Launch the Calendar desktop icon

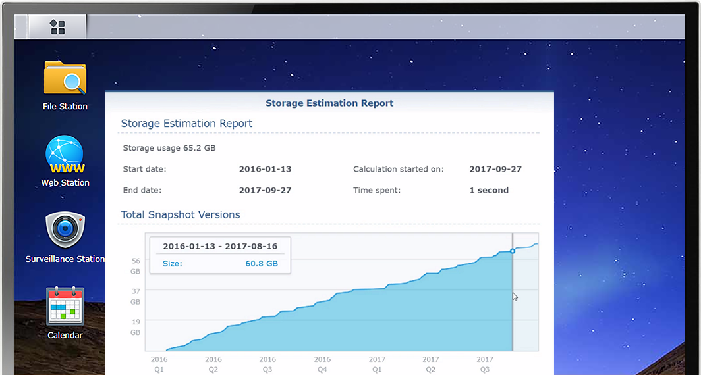(65, 306)
